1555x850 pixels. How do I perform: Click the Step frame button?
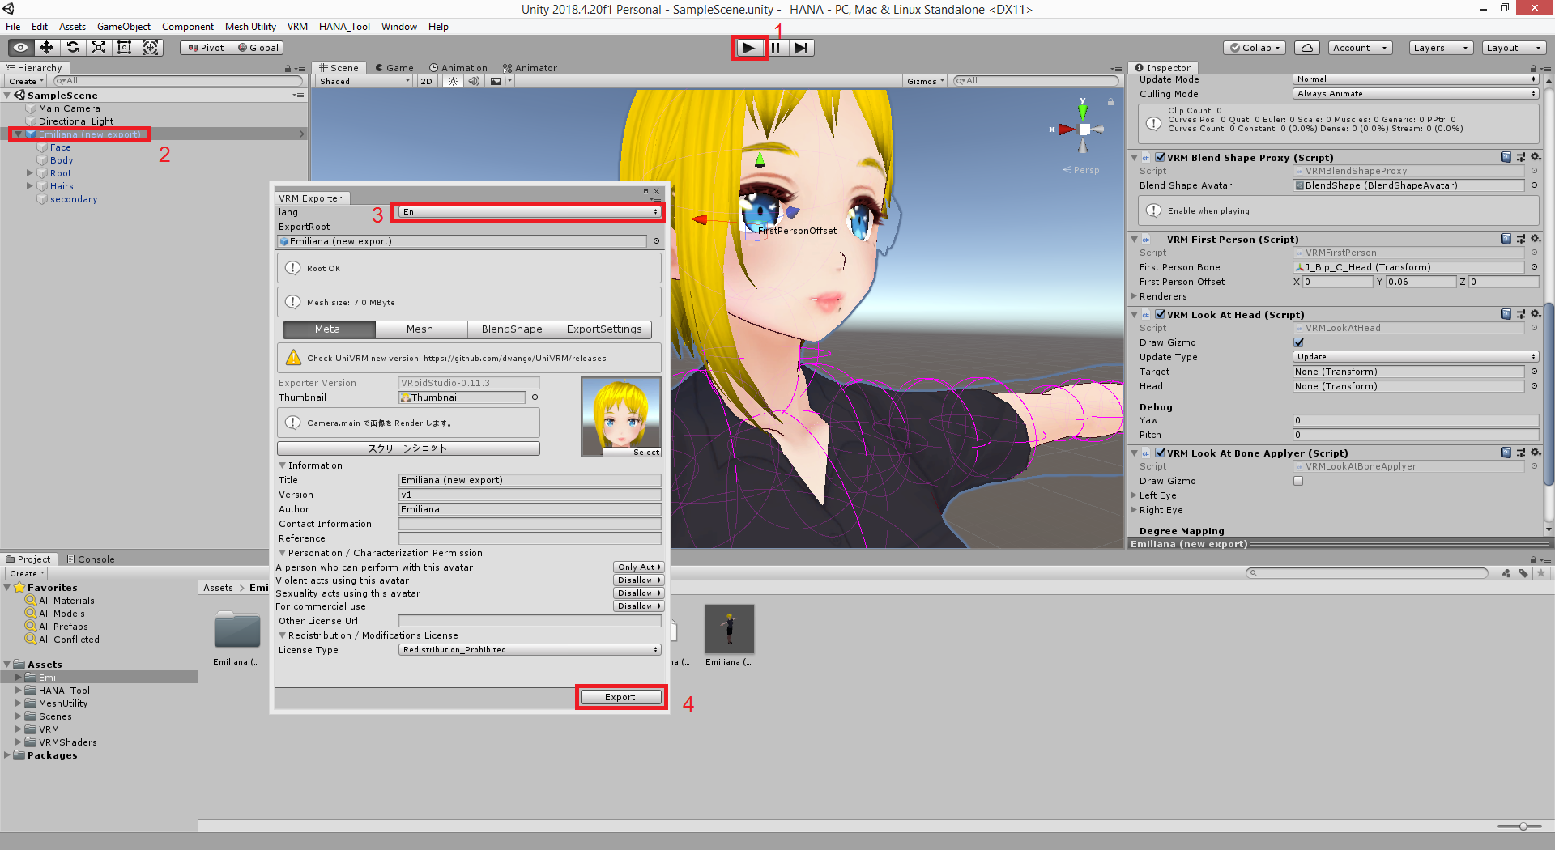(x=801, y=48)
